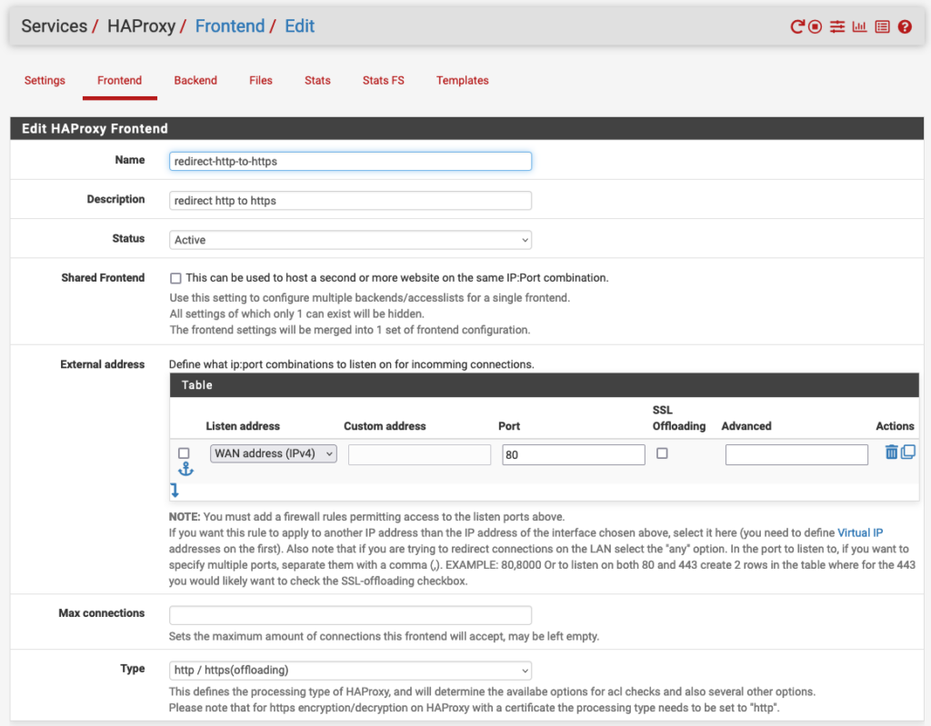This screenshot has height=726, width=931.
Task: Follow the Virtual IP link
Action: coord(860,533)
